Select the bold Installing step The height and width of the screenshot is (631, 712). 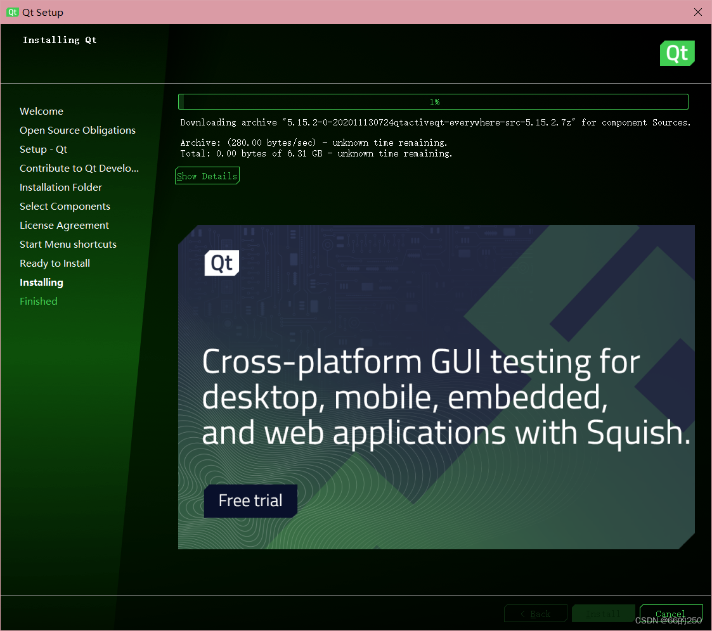(x=41, y=283)
